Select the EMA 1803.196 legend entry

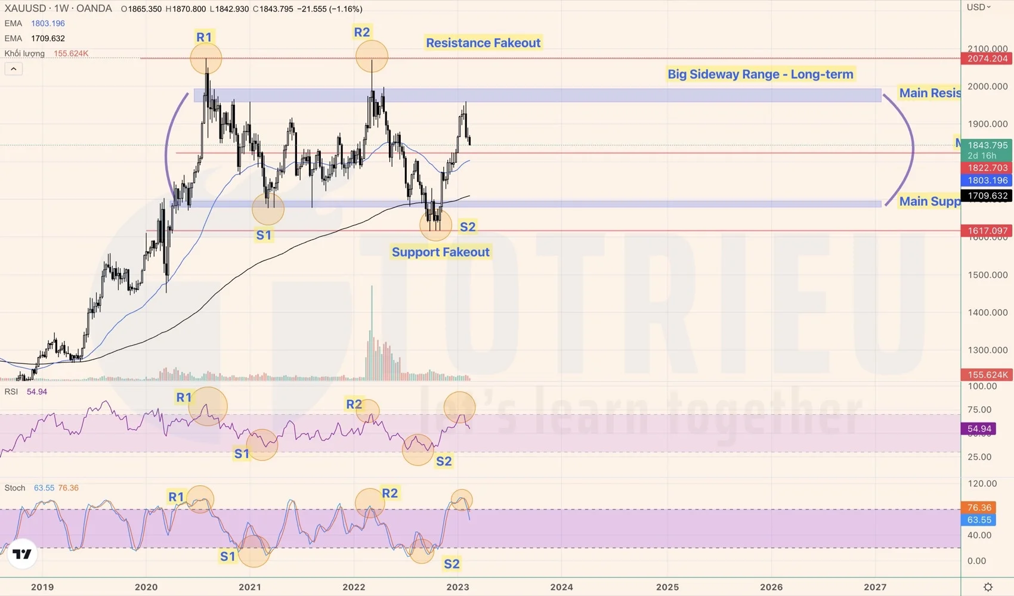point(35,23)
